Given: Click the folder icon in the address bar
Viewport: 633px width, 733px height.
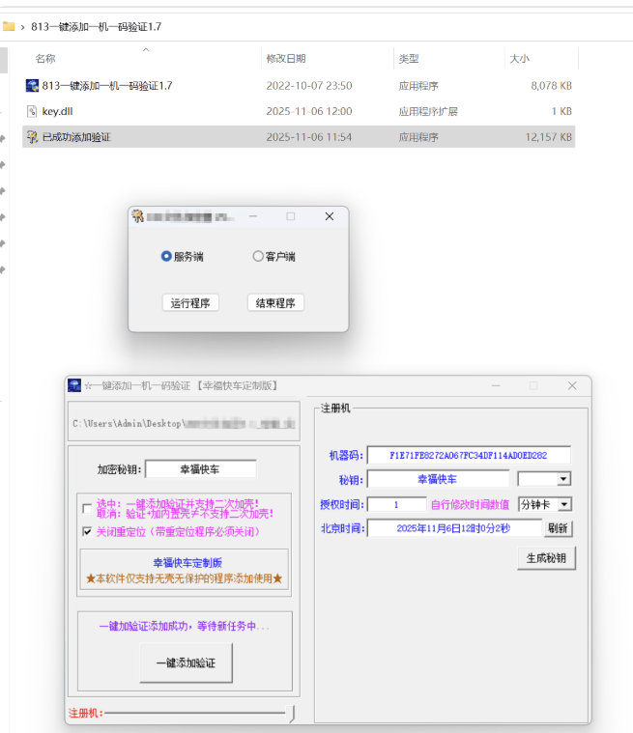Looking at the screenshot, I should click(9, 27).
